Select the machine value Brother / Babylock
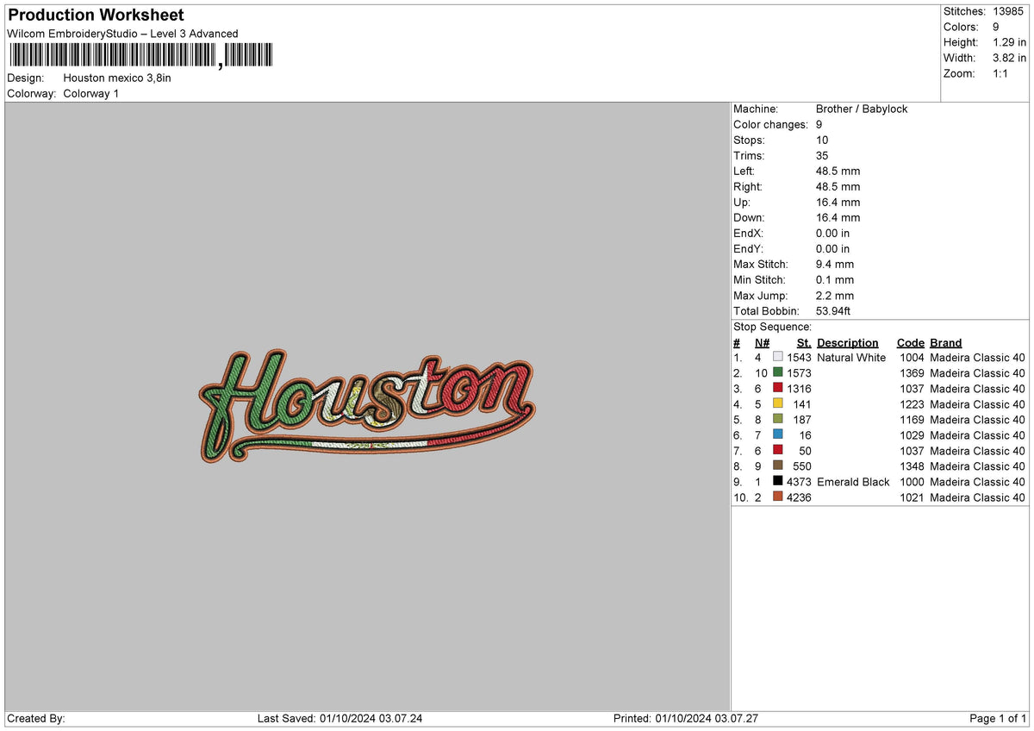The image size is (1034, 731). 862,109
